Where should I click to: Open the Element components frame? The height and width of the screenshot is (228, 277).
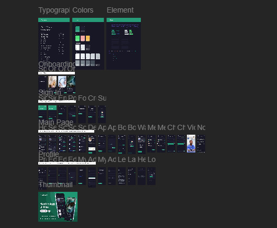tap(124, 44)
